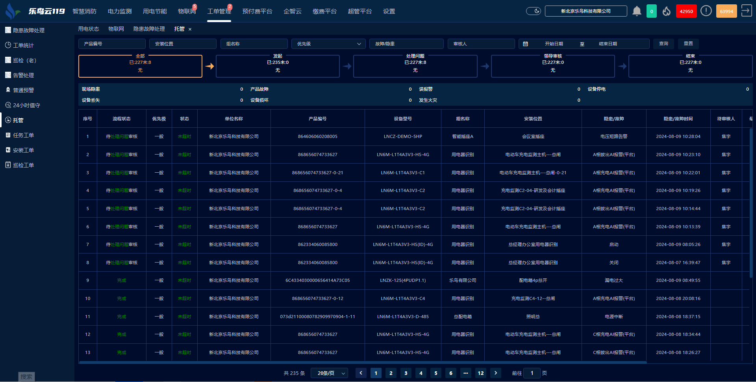
Task: Click the exclamation warning icon
Action: tap(706, 11)
